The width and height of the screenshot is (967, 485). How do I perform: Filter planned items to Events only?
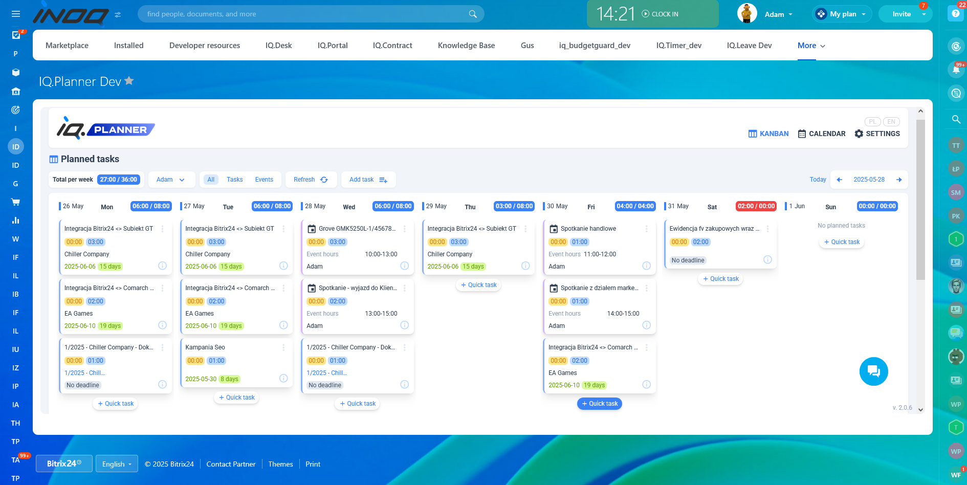264,180
